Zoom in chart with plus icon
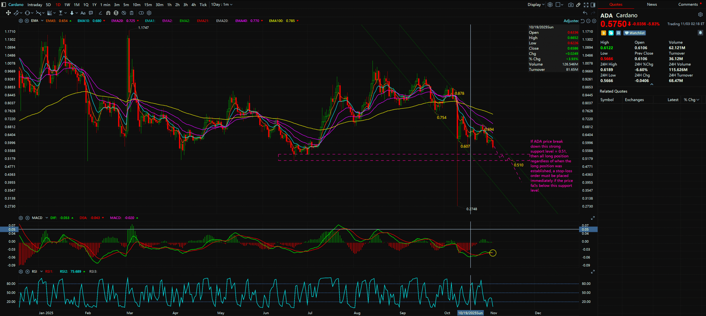706x316 pixels. [x=594, y=21]
